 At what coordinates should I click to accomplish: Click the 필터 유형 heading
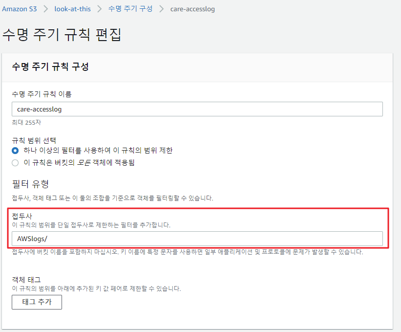coord(30,184)
